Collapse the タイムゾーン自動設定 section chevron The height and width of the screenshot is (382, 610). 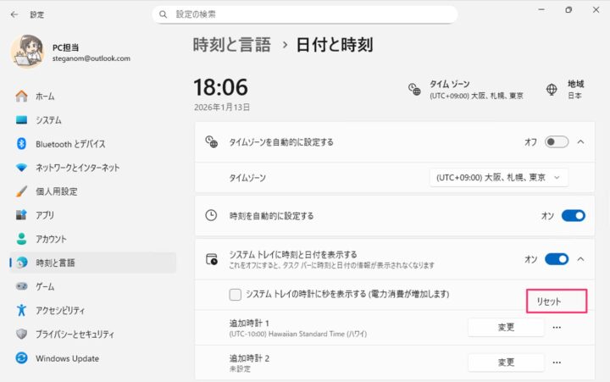click(580, 141)
